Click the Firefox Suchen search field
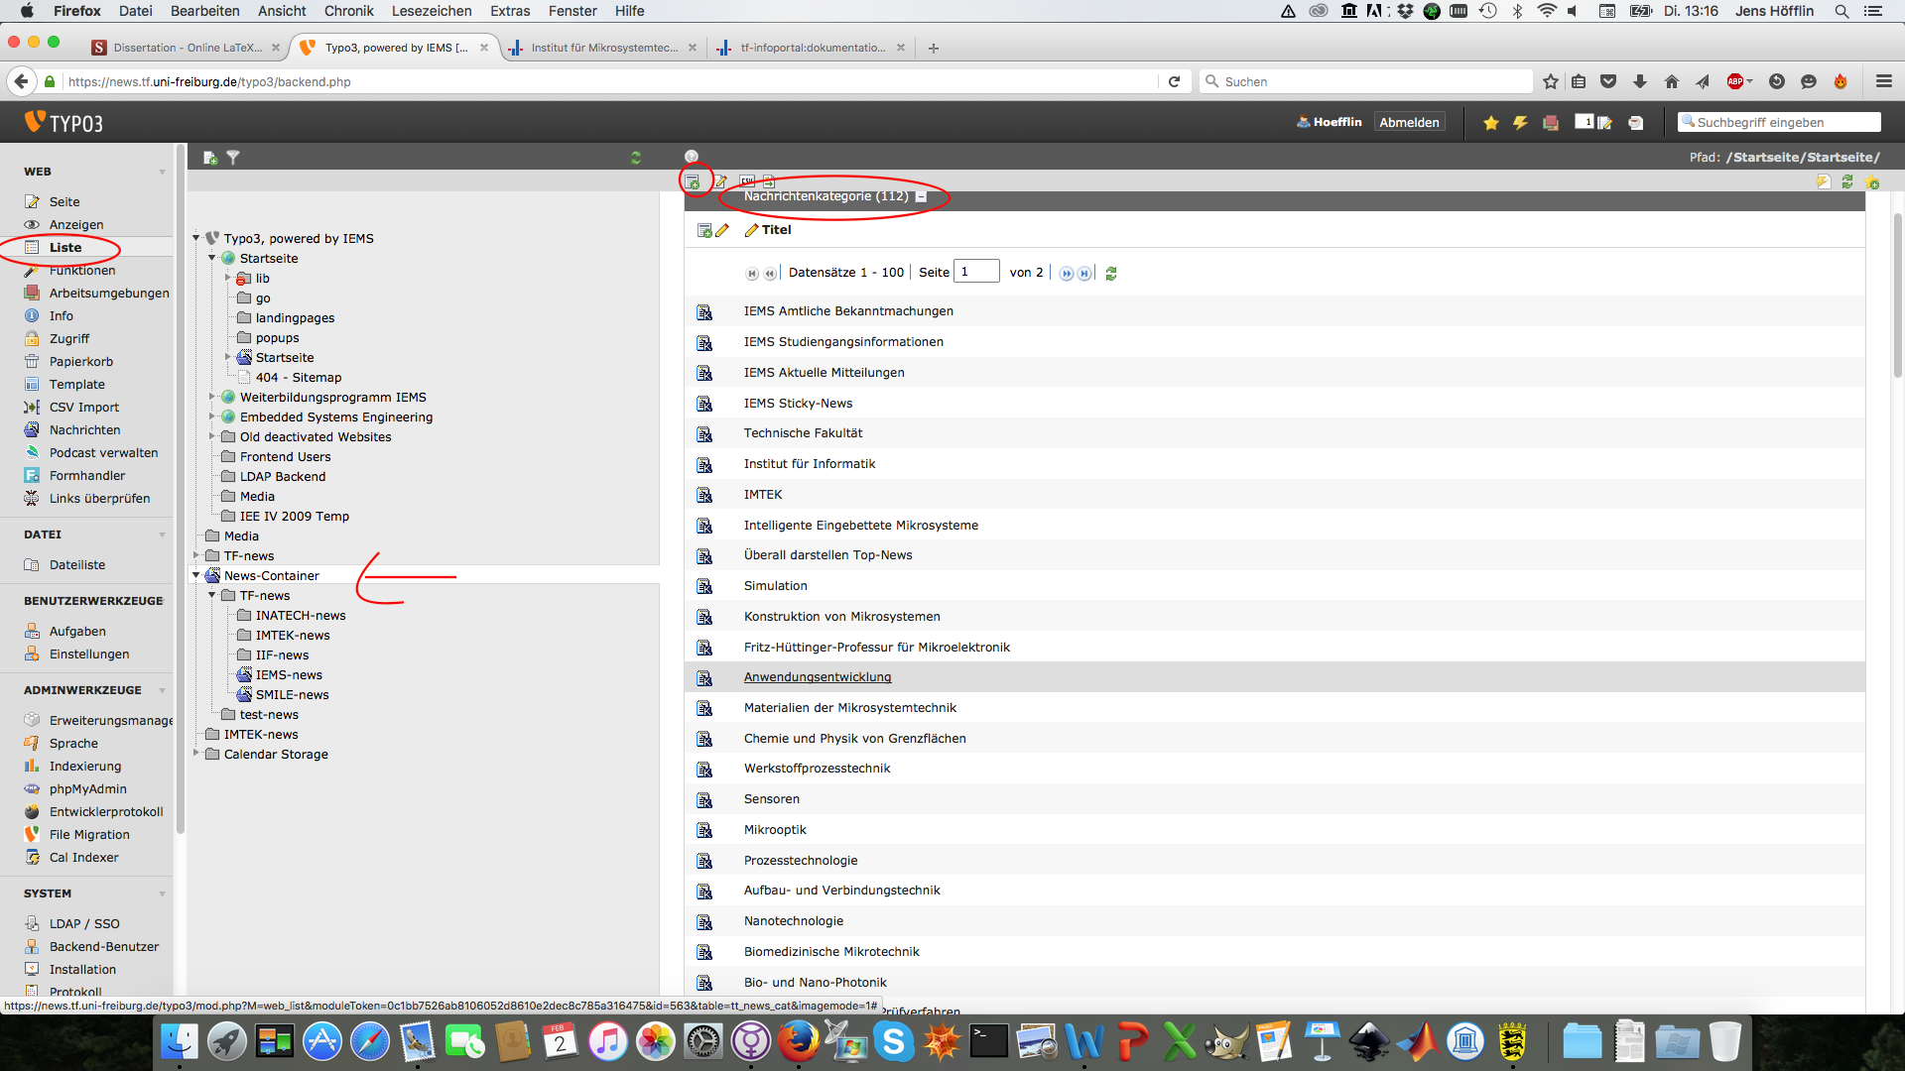 (x=1366, y=82)
